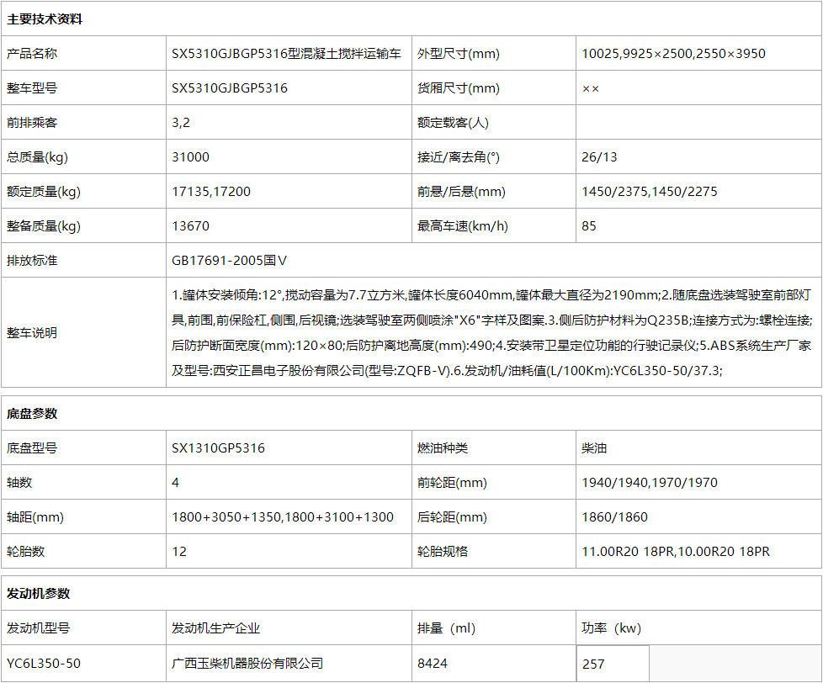Viewport: 823px width, 683px height.
Task: Click manufacturer 广西玉柴机器股份有限公司
Action: coord(247,663)
